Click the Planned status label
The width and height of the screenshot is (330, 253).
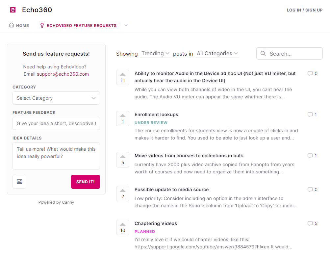point(145,232)
